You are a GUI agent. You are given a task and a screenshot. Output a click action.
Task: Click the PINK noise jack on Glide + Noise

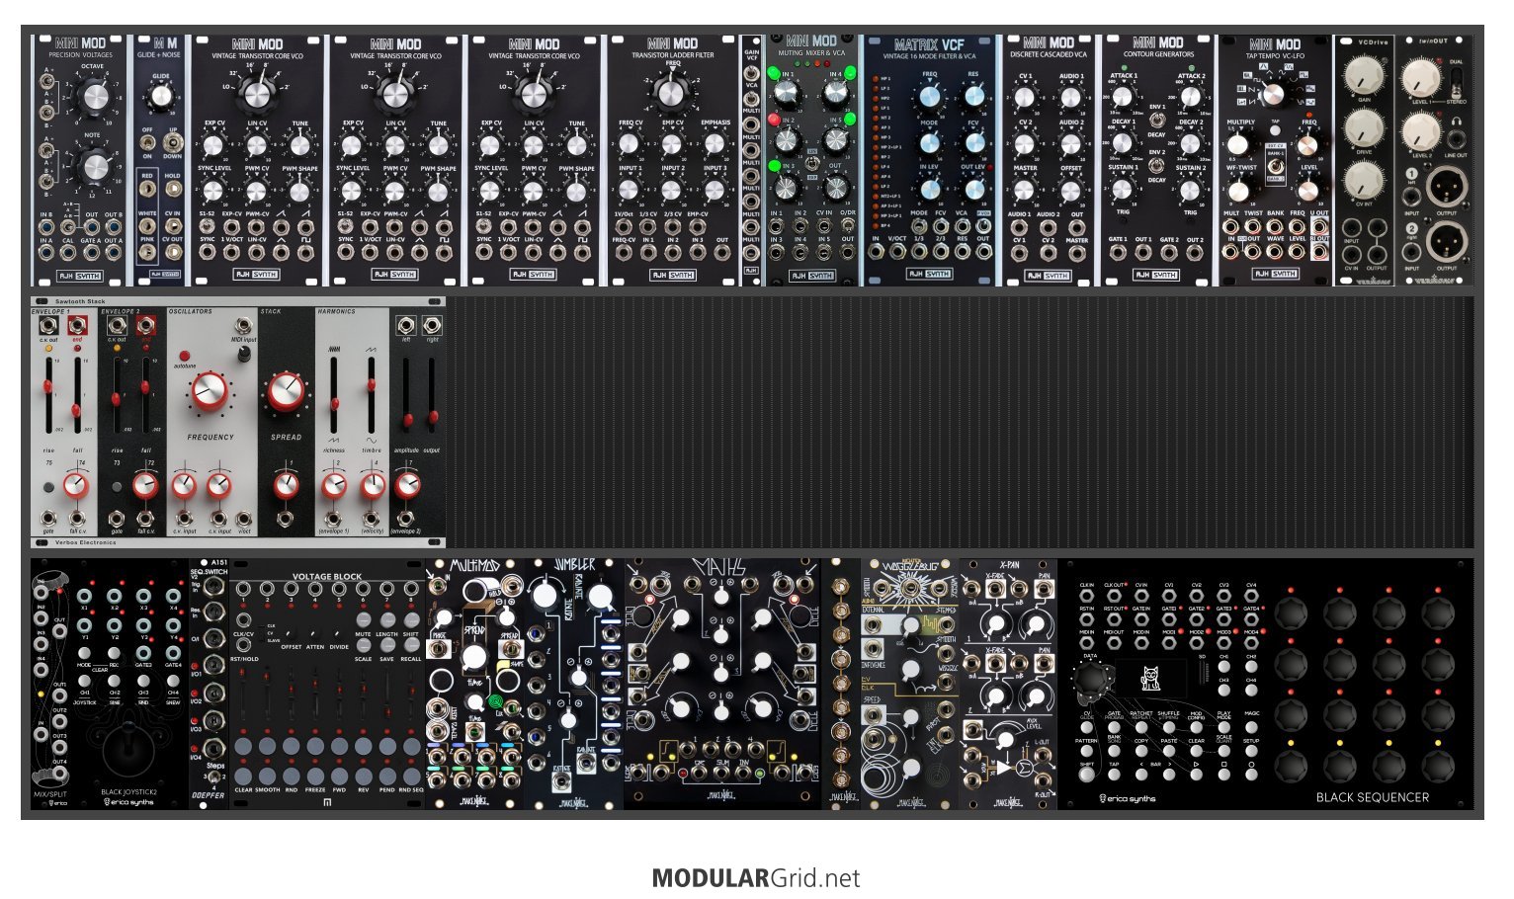point(147,252)
